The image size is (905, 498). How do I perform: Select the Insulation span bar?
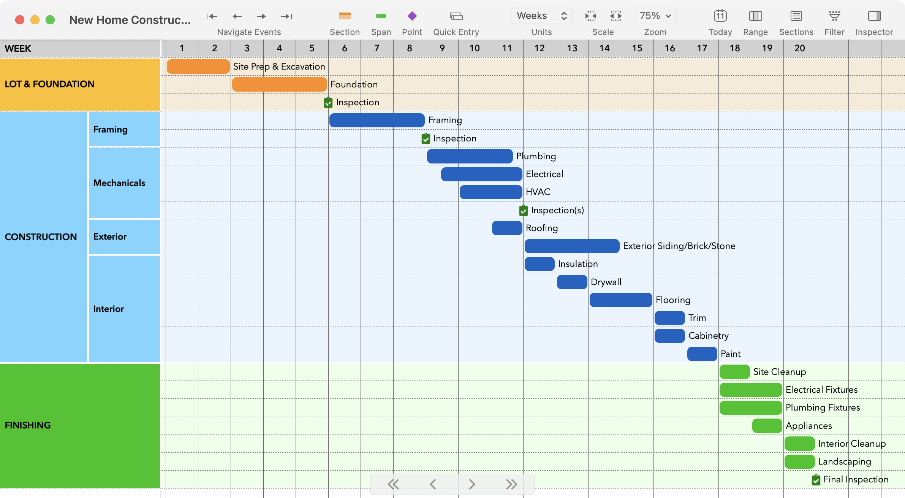540,264
